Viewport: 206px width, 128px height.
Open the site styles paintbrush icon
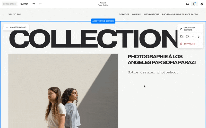(x=202, y=4)
